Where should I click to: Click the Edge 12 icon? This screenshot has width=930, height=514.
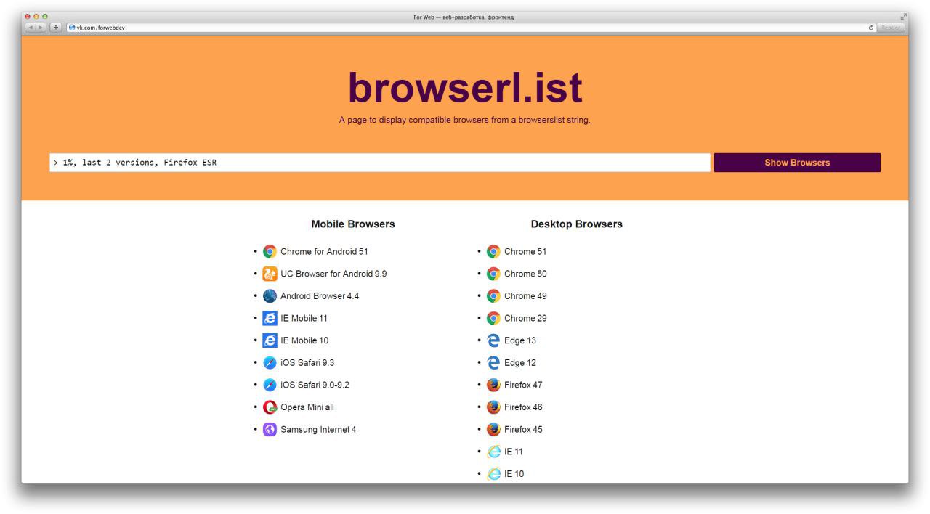tap(493, 363)
